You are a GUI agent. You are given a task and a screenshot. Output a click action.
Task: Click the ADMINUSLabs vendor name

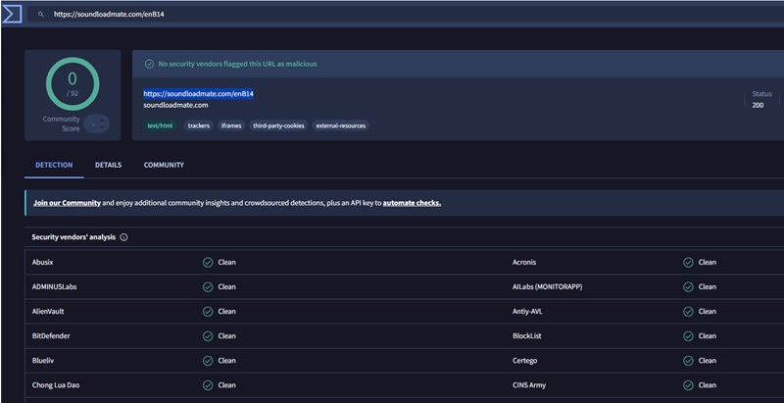point(54,287)
